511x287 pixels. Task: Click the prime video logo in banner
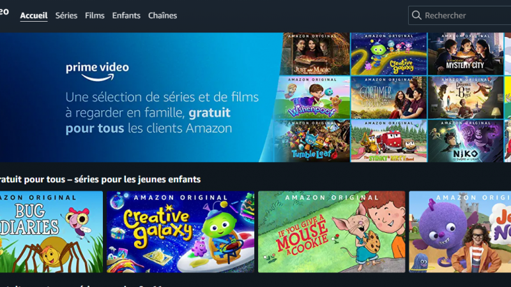[x=98, y=72]
